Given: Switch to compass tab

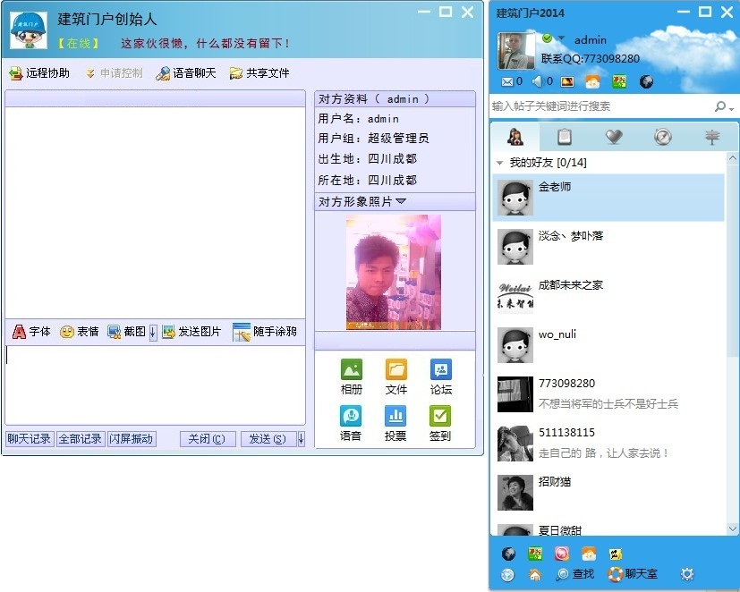Looking at the screenshot, I should (x=663, y=137).
